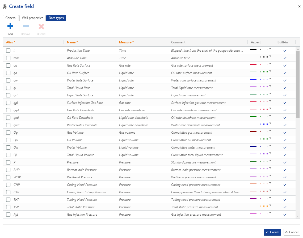Open the aspect dropdown for Pressure row P
This screenshot has height=238, width=303.
(x=270, y=161)
